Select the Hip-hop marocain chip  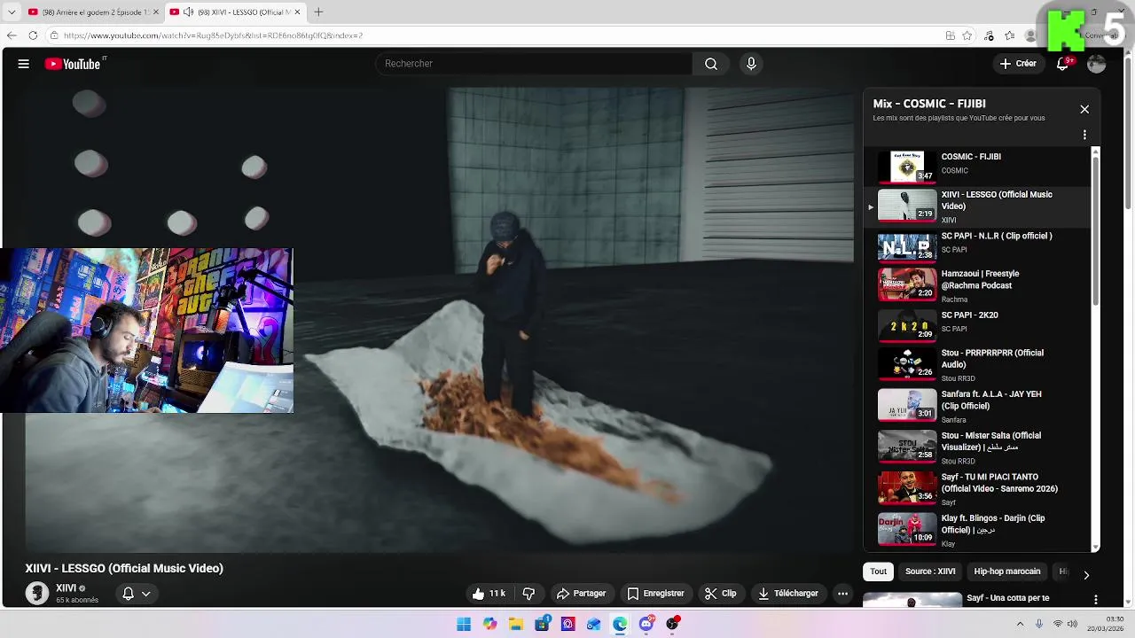pos(1007,572)
